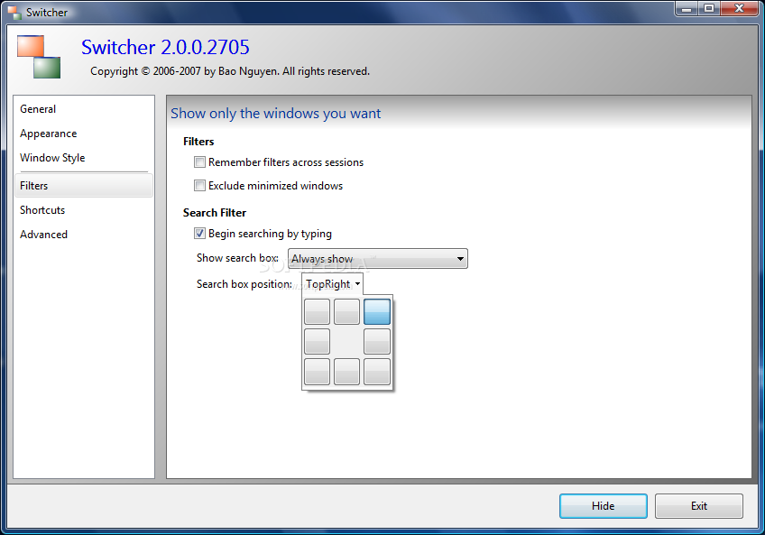Minimize the Switcher window
Viewport: 765px width, 535px height.
(x=687, y=9)
